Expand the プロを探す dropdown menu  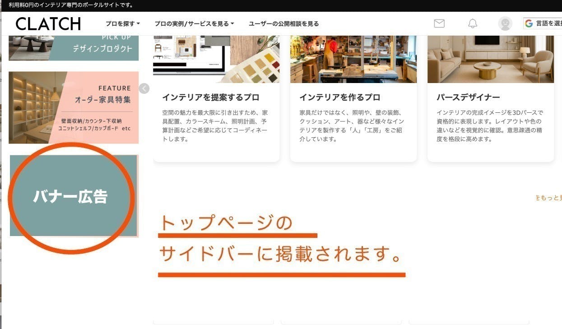click(123, 24)
